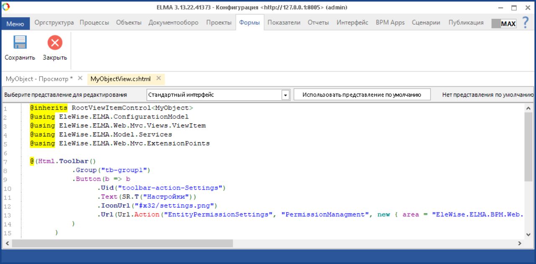Click the .Button(b => b code line

tap(101, 179)
